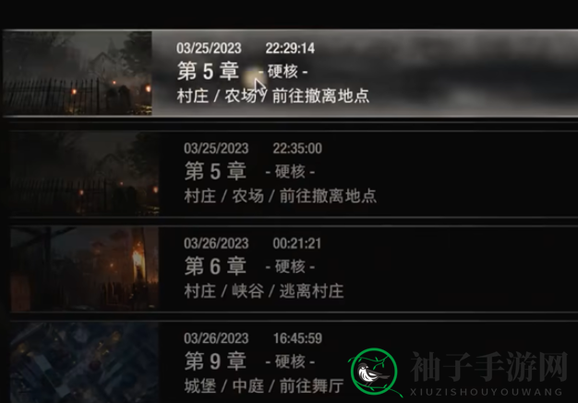Click the 硬核 difficulty label on 第 6 章 save

290,267
